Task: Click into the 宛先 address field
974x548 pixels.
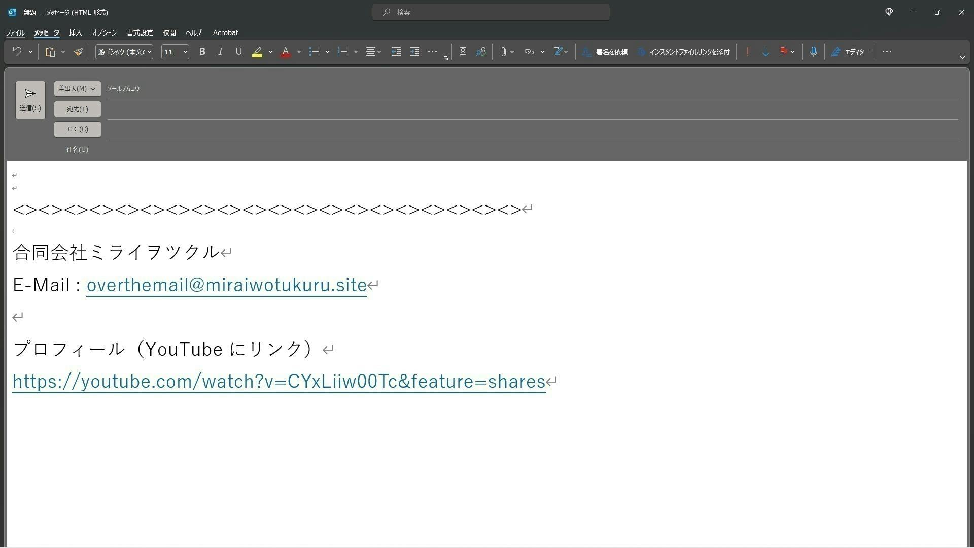Action: 533,109
